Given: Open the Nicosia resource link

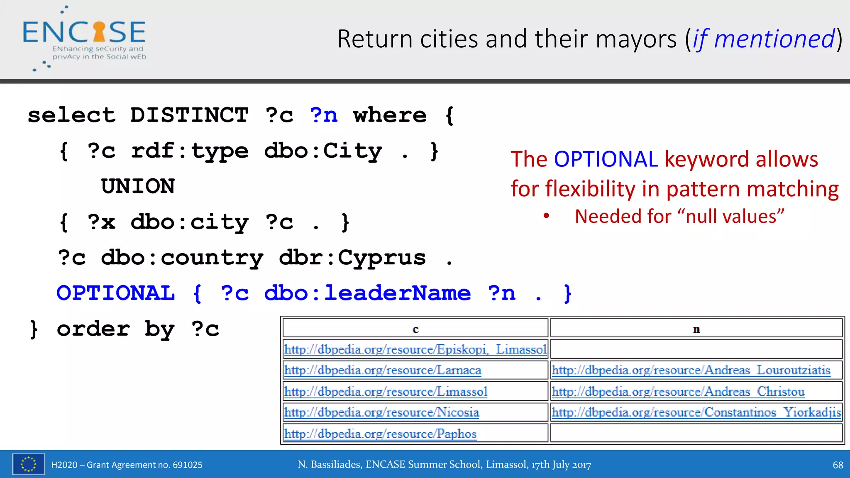Looking at the screenshot, I should point(381,412).
